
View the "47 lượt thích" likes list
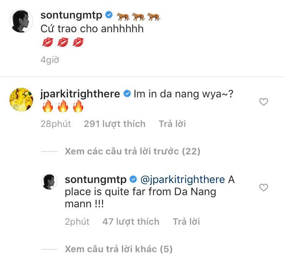131,222
